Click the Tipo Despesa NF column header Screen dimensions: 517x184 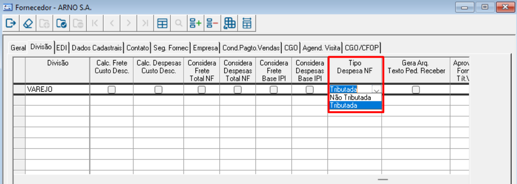[x=355, y=70]
